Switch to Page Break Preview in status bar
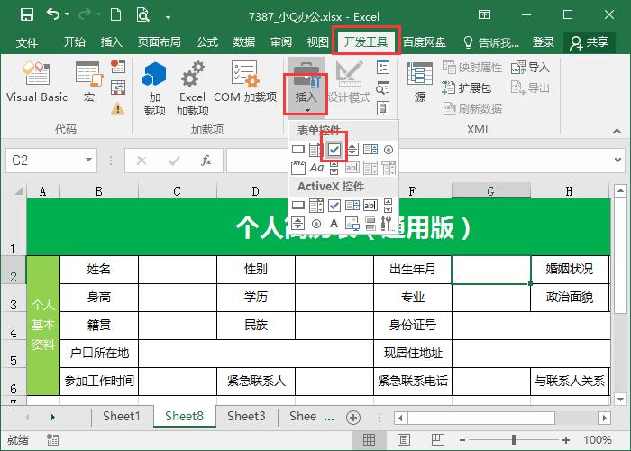Screen dimensions: 631x451 coord(438,440)
